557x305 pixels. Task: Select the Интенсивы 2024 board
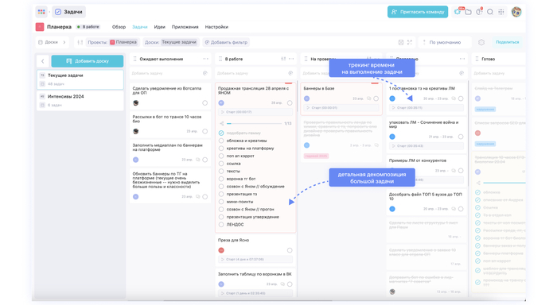(80, 100)
